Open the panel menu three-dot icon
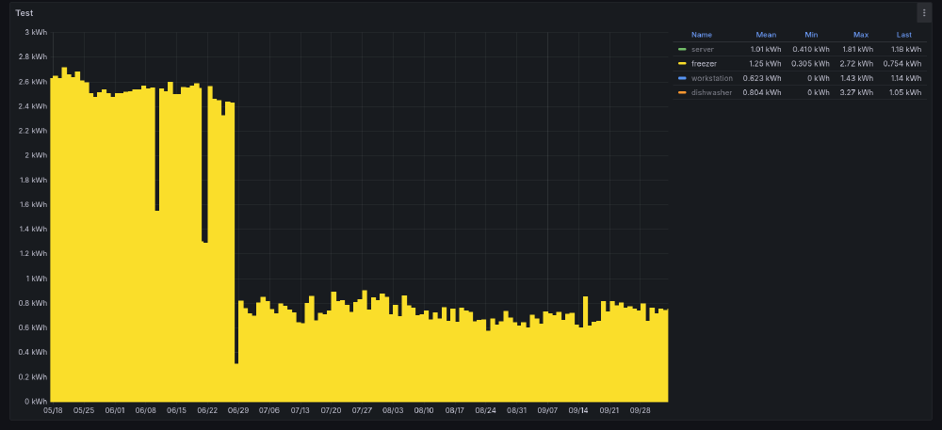The height and width of the screenshot is (430, 942). click(x=924, y=13)
